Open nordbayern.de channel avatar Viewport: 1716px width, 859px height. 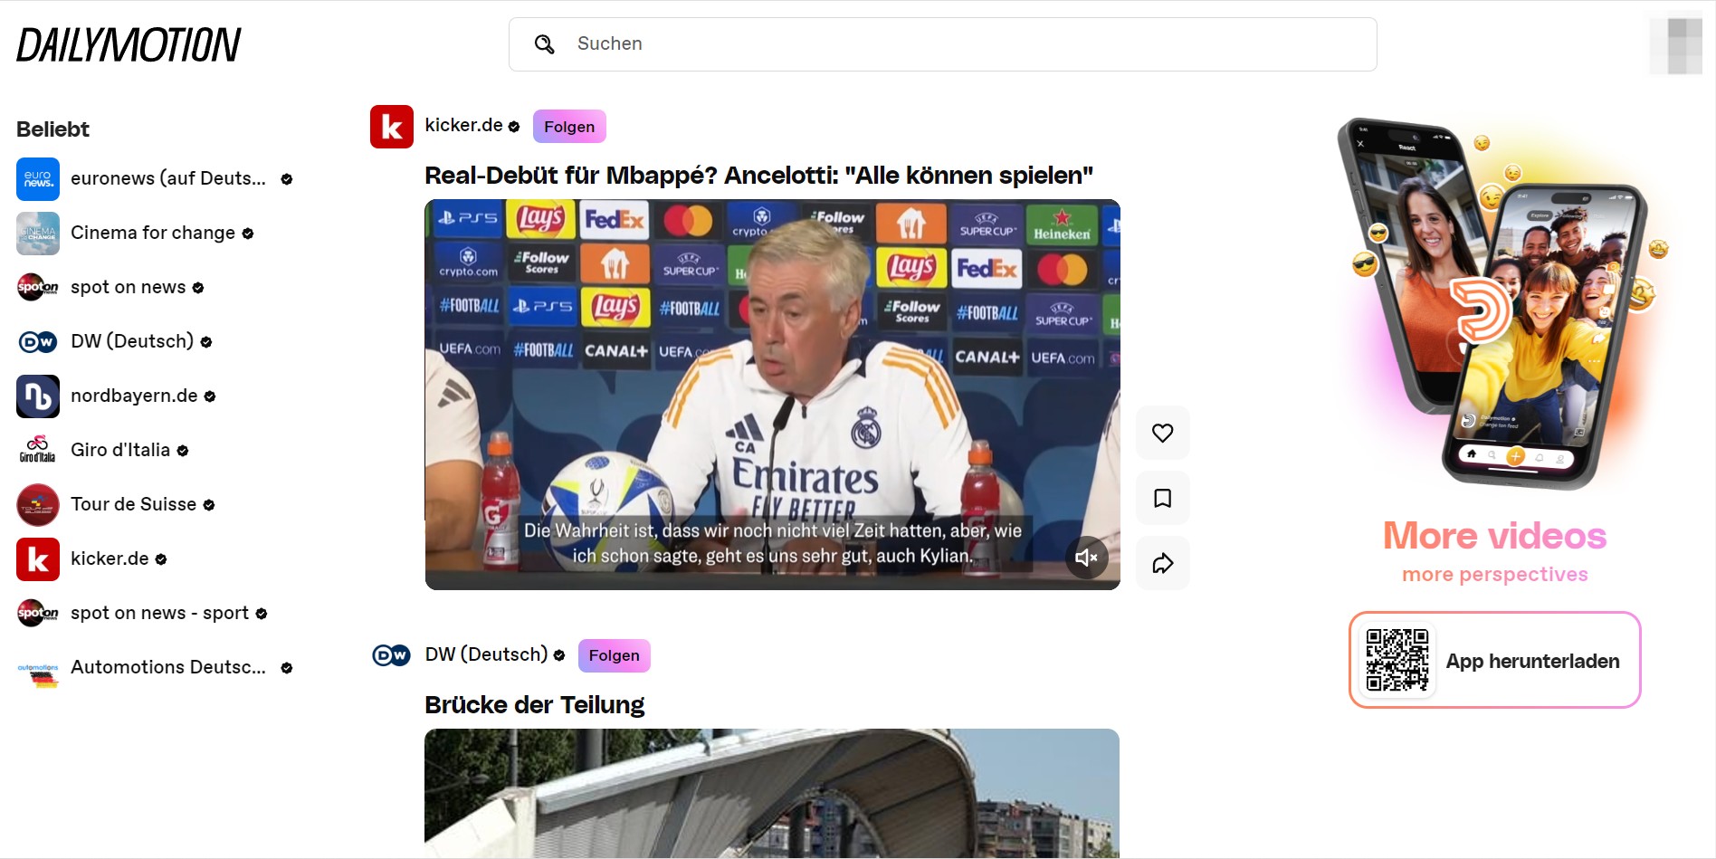(x=38, y=396)
